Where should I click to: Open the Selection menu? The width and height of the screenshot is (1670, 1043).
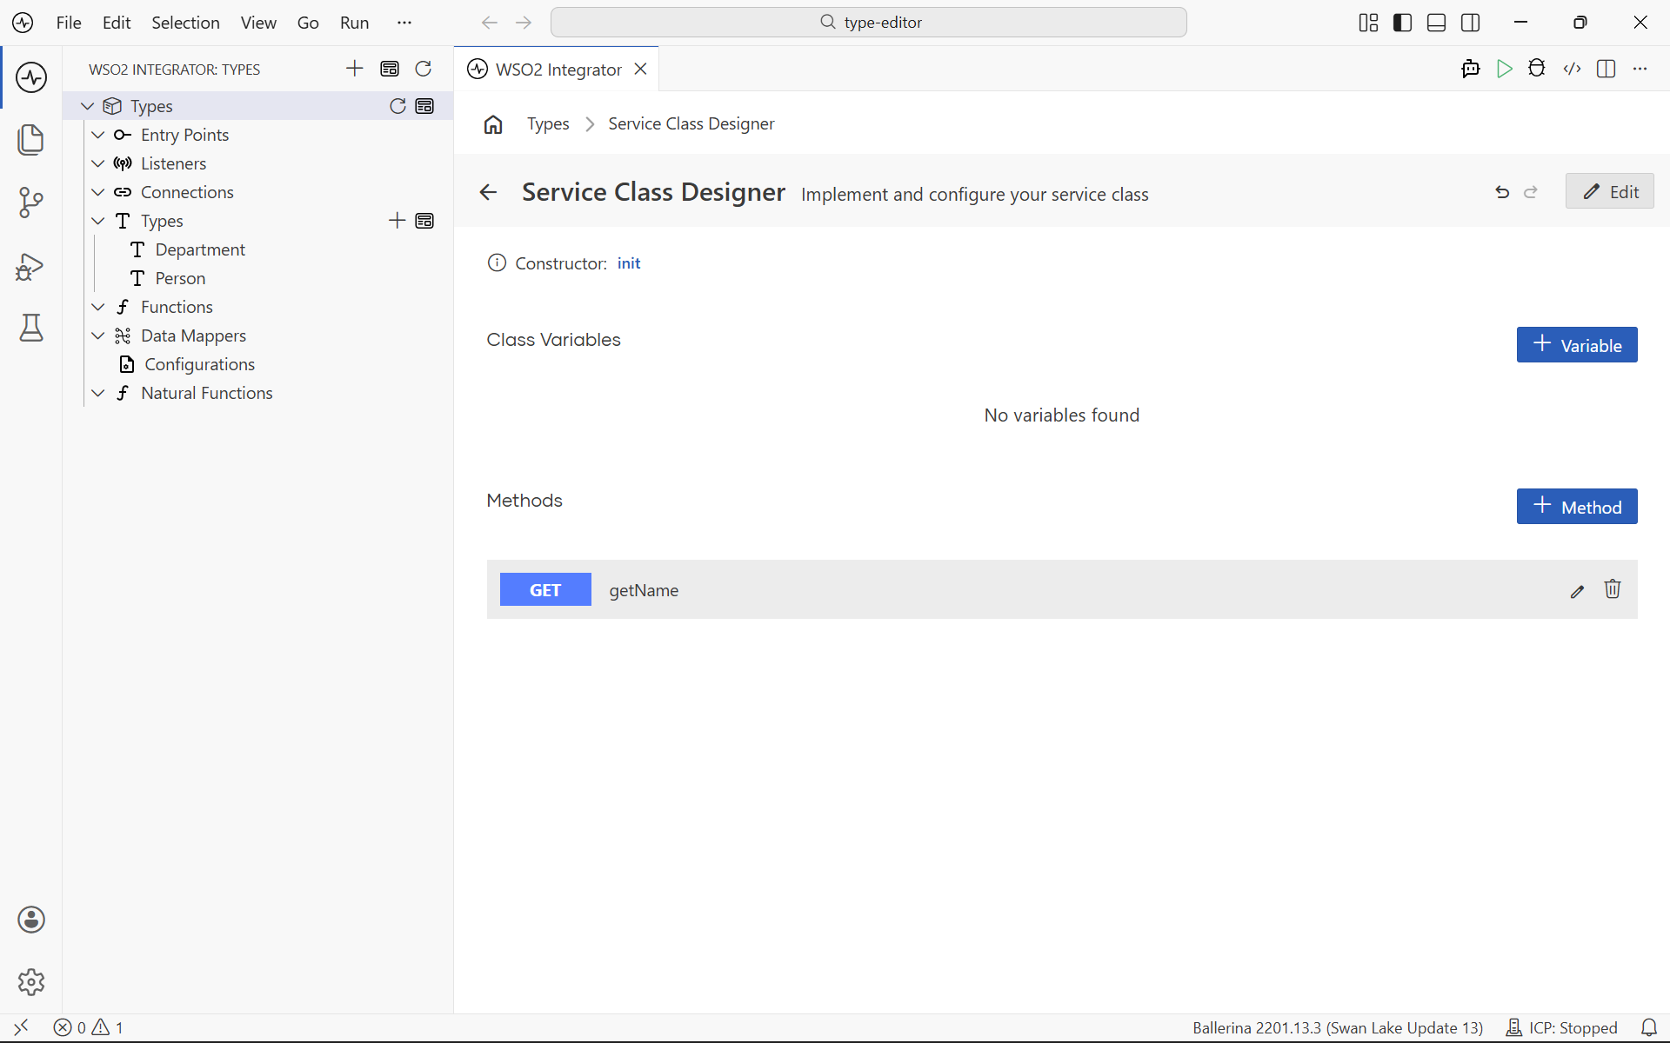(x=185, y=23)
